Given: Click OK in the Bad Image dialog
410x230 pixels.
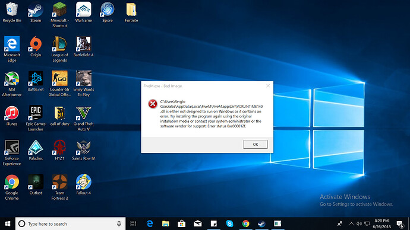Looking at the screenshot, I should click(x=255, y=144).
